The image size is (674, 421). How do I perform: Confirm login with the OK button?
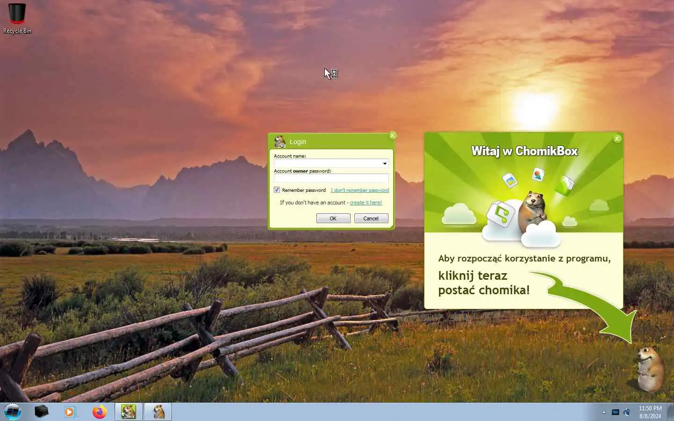[333, 218]
